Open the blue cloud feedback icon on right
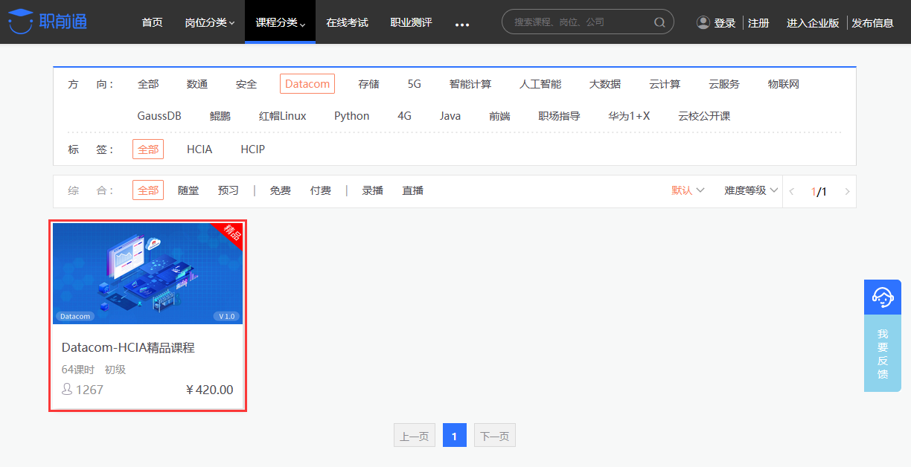Viewport: 911px width, 467px height. (882, 297)
